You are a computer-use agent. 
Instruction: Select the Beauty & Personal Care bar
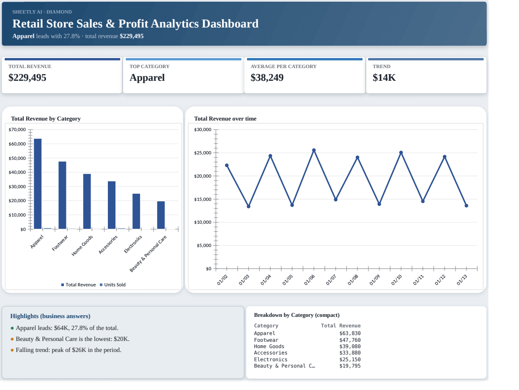tap(161, 215)
